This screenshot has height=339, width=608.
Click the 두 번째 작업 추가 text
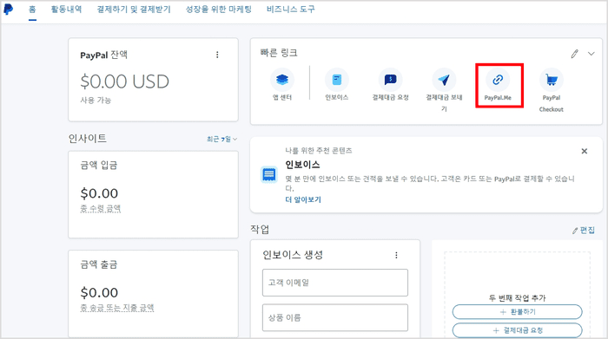point(518,298)
